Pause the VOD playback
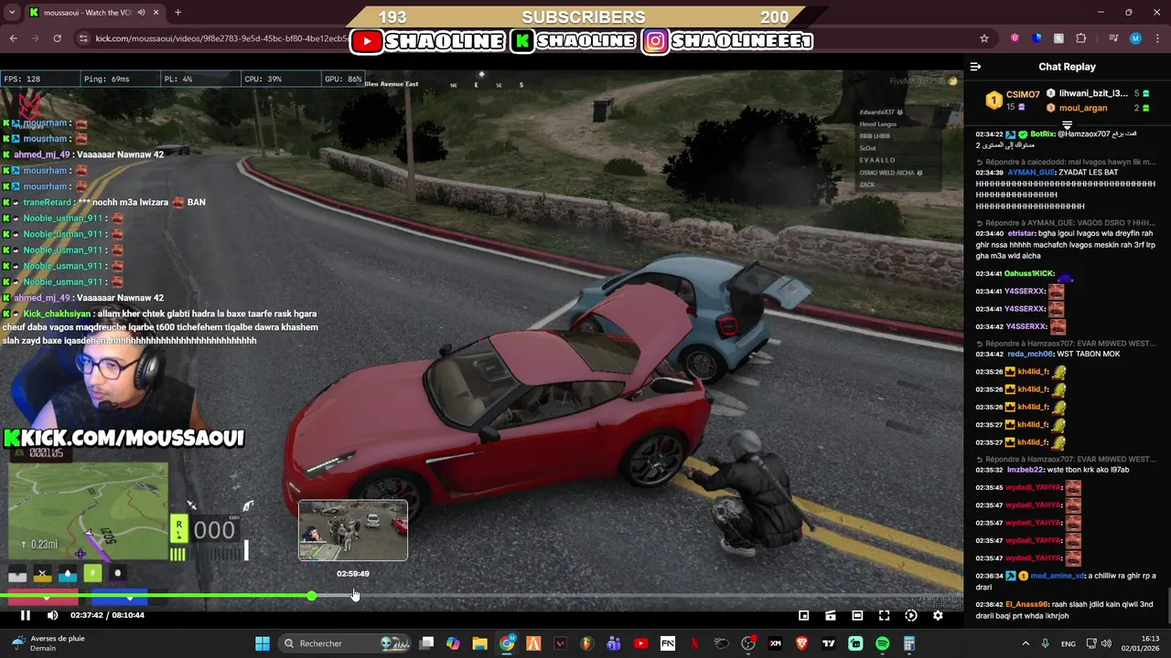This screenshot has width=1171, height=658. click(26, 615)
